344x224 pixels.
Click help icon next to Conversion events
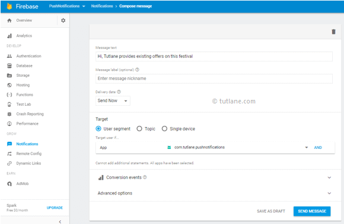coord(145,177)
